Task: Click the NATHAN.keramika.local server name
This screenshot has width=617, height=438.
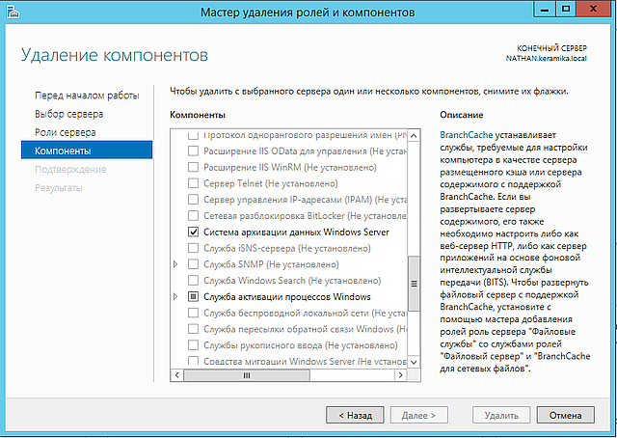Action: tap(547, 58)
